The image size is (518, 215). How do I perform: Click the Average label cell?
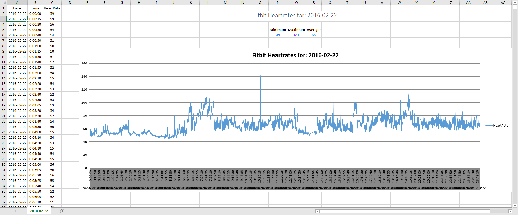(x=313, y=30)
